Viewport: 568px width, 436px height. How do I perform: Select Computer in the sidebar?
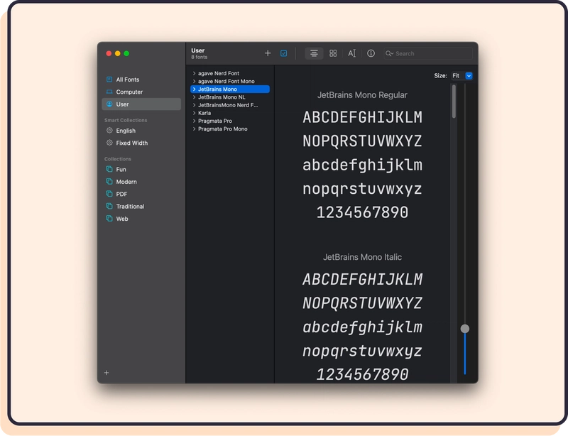point(141,92)
